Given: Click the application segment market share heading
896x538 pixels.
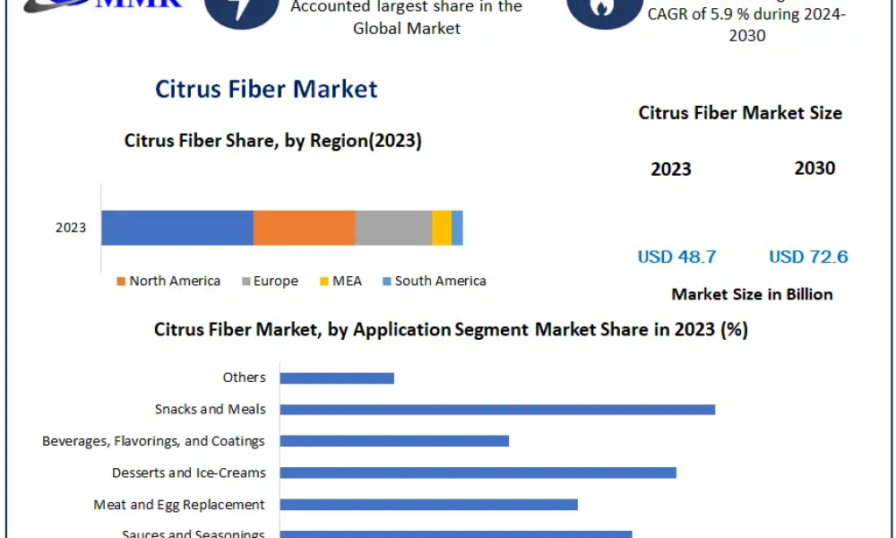Looking at the screenshot, I should point(451,330).
